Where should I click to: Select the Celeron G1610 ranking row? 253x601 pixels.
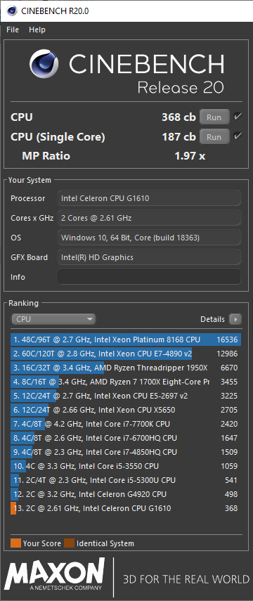click(x=126, y=508)
